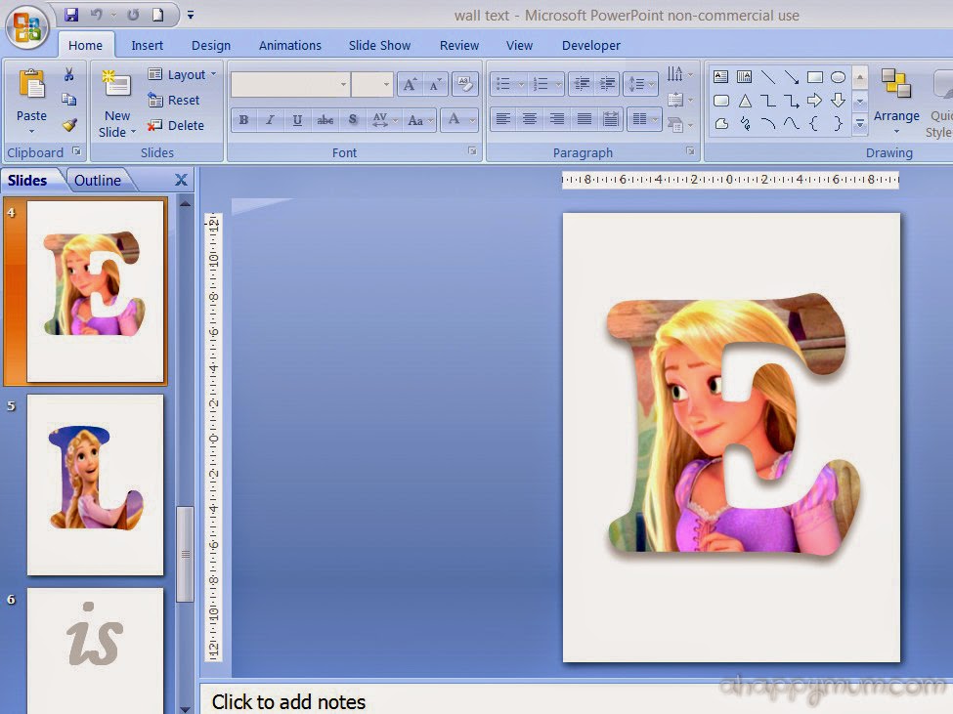Select the Isosceles Triangle shape
The height and width of the screenshot is (714, 953).
[x=745, y=101]
